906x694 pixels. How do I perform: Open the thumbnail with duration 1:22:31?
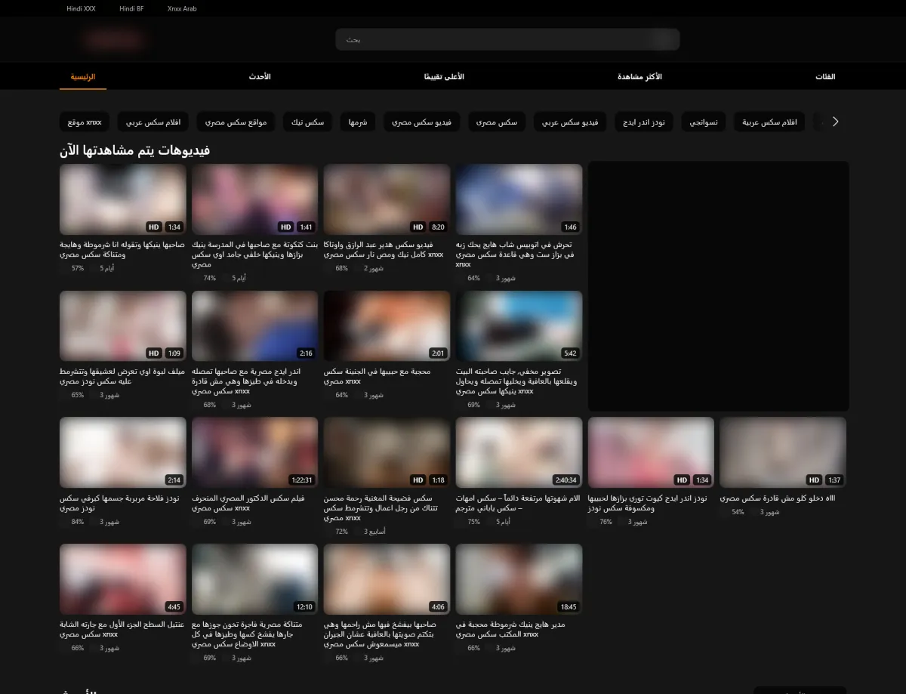pyautogui.click(x=254, y=452)
